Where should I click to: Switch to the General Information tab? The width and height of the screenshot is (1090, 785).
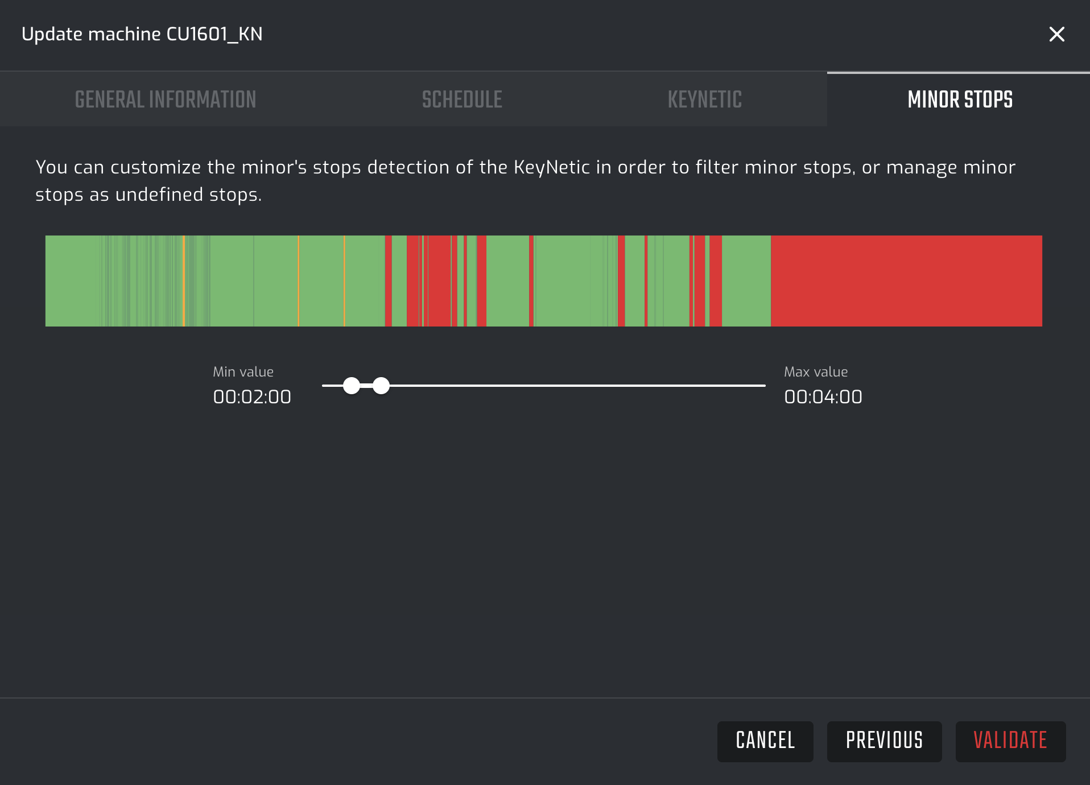166,100
